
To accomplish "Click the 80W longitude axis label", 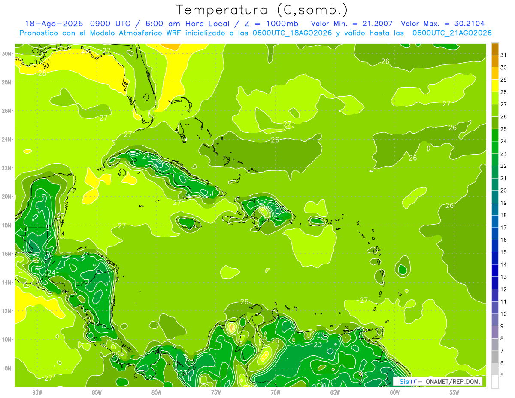I will coord(156,393).
